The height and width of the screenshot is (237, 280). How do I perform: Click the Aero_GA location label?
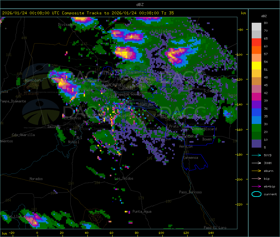(x=186, y=146)
